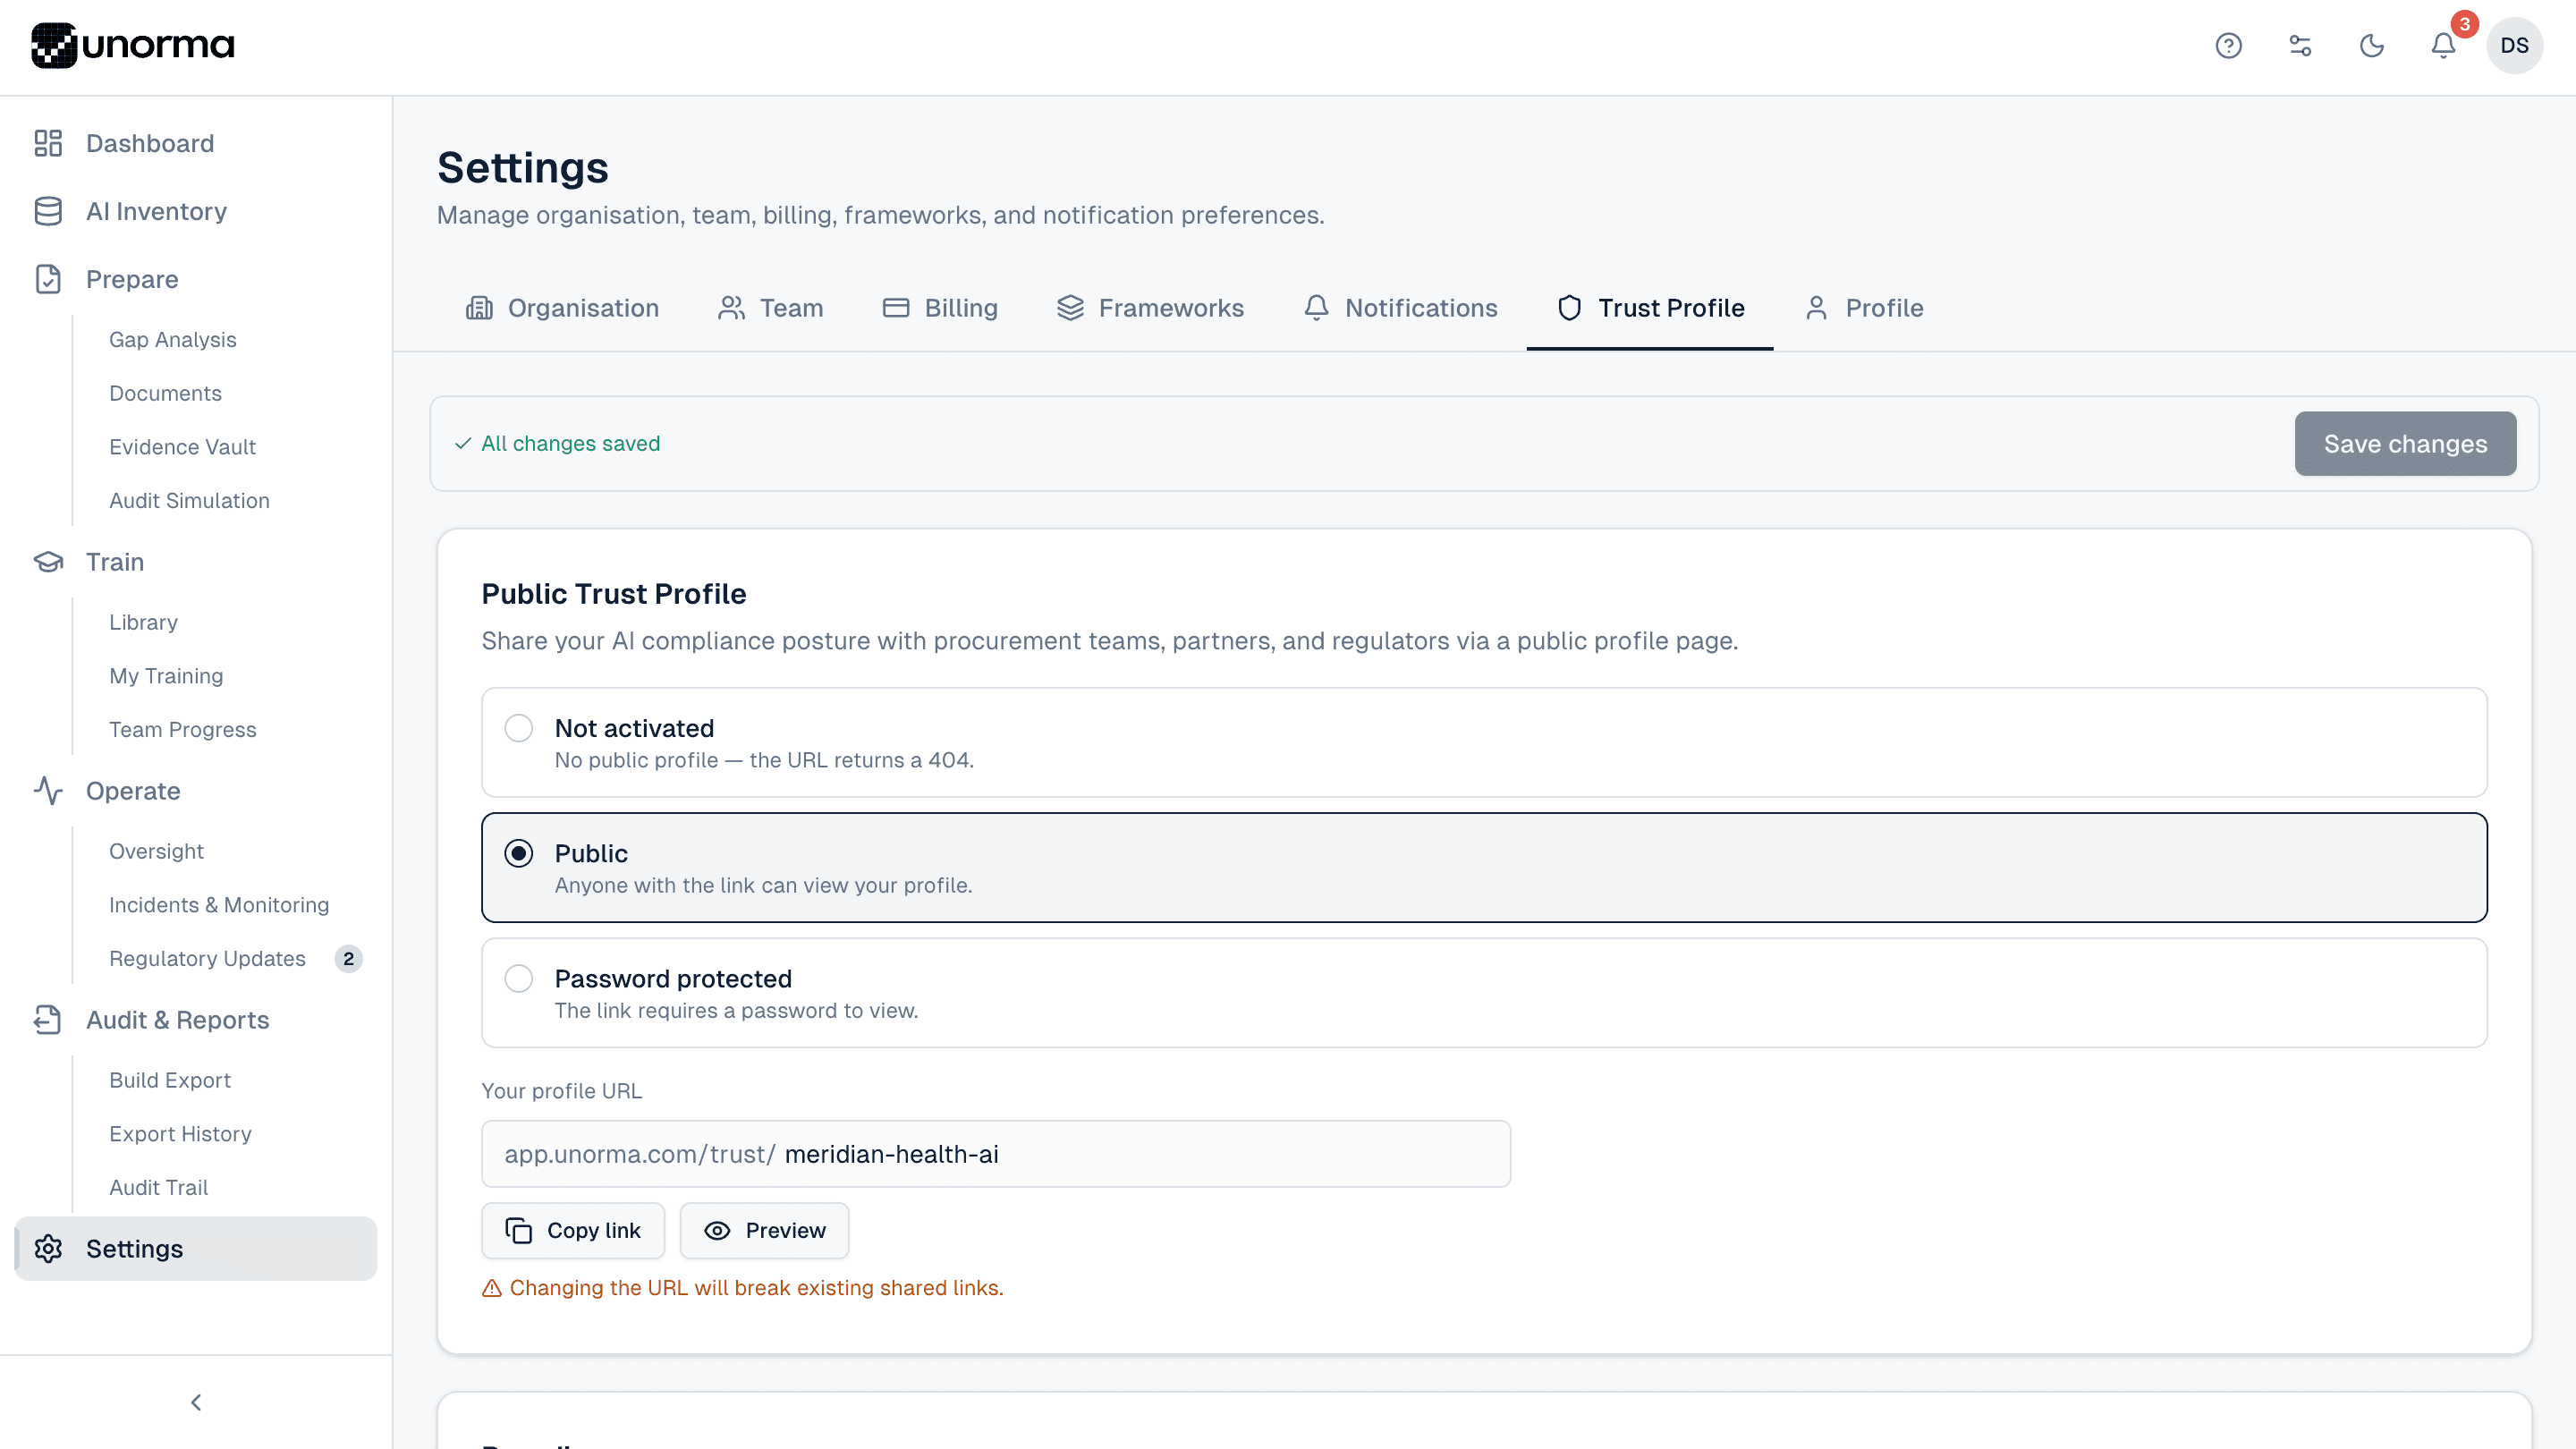Open Audit Simulation in sidebar
Viewport: 2576px width, 1449px height.
coord(189,501)
